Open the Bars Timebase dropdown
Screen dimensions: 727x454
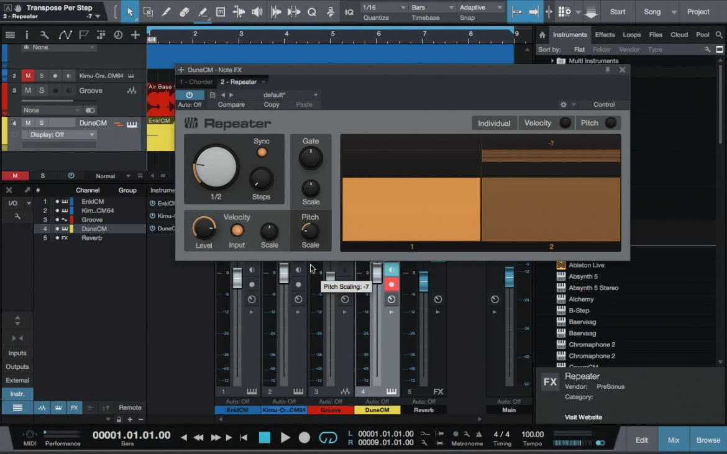tap(432, 7)
